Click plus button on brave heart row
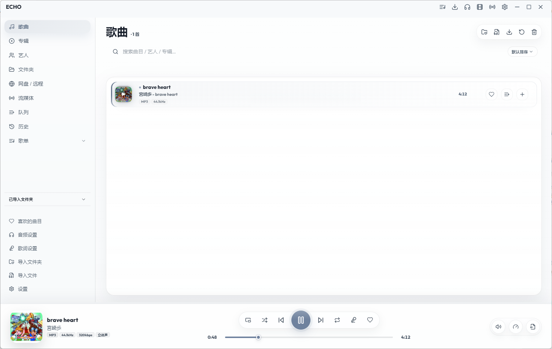Viewport: 552px width, 349px height. (522, 94)
